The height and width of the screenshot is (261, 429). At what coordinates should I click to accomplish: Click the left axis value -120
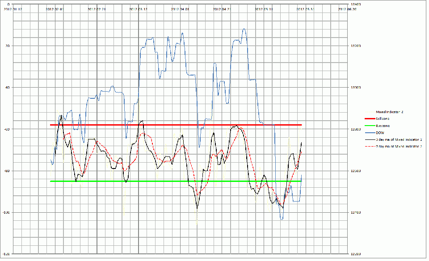click(6, 254)
